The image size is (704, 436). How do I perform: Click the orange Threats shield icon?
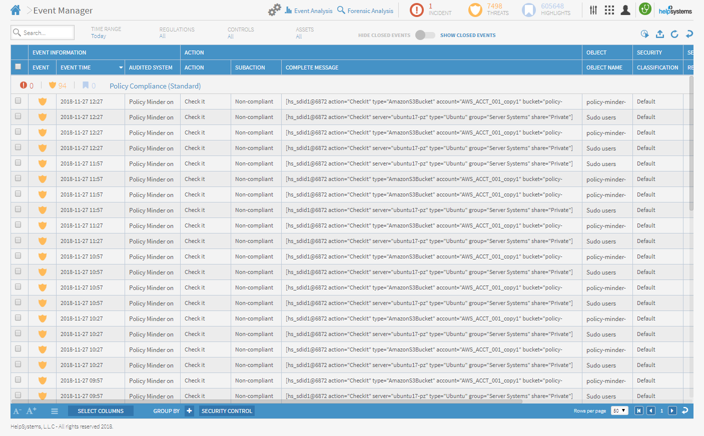475,10
